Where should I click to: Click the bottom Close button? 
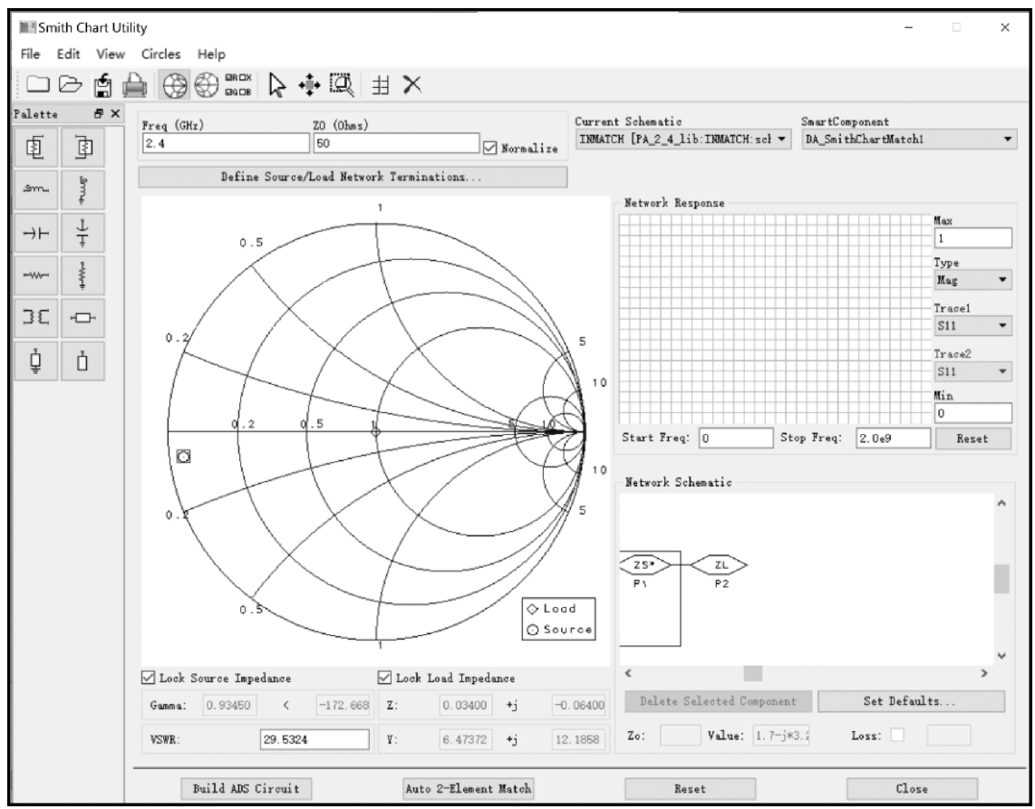coord(912,788)
